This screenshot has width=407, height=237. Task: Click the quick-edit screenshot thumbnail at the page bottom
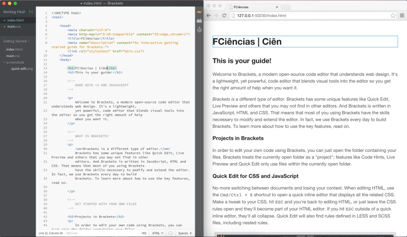pos(305,234)
